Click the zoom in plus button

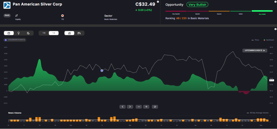tap(146, 107)
